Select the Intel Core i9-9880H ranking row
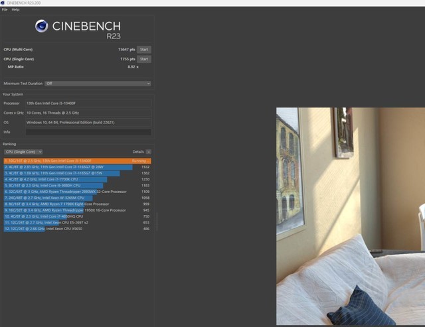Screen dimensions: 425x327 (x=77, y=186)
